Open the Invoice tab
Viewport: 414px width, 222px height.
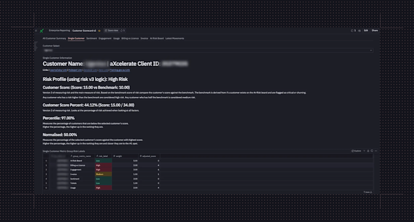coord(144,39)
